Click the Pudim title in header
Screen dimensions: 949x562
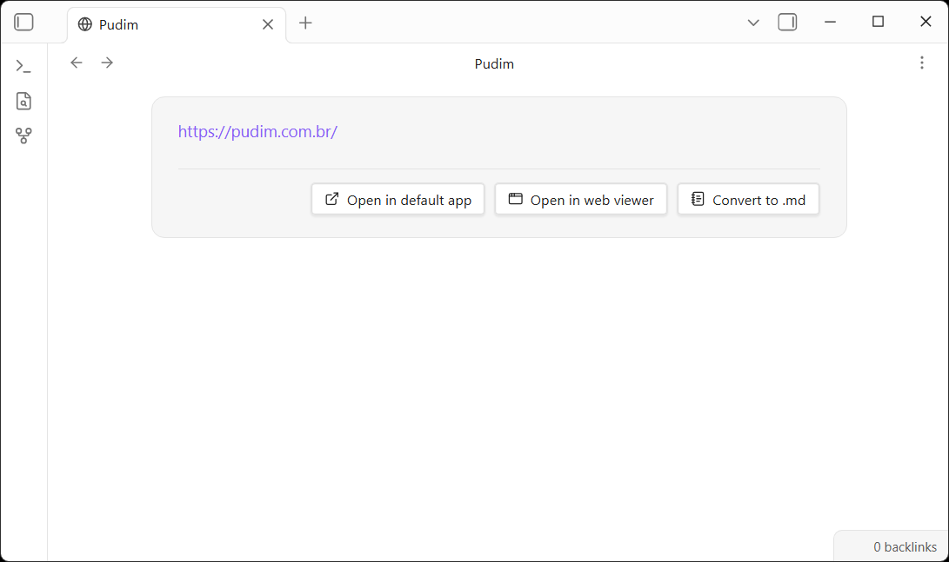click(x=494, y=64)
